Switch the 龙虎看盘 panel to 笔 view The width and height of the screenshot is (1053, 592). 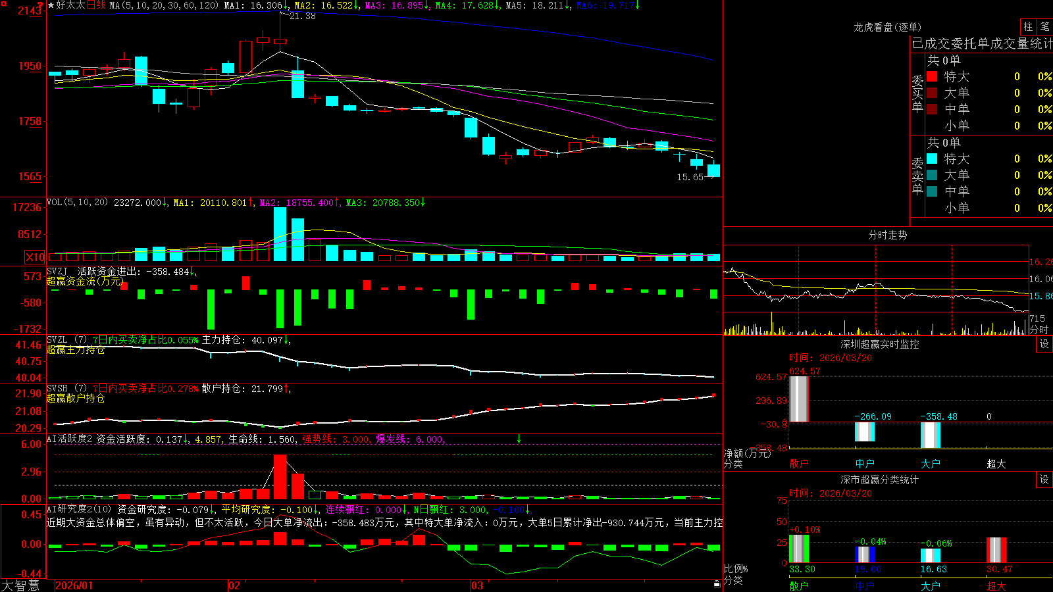tap(1045, 26)
